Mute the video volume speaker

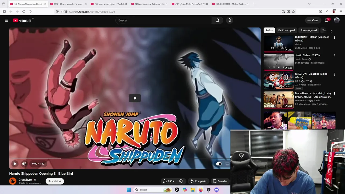click(24, 164)
